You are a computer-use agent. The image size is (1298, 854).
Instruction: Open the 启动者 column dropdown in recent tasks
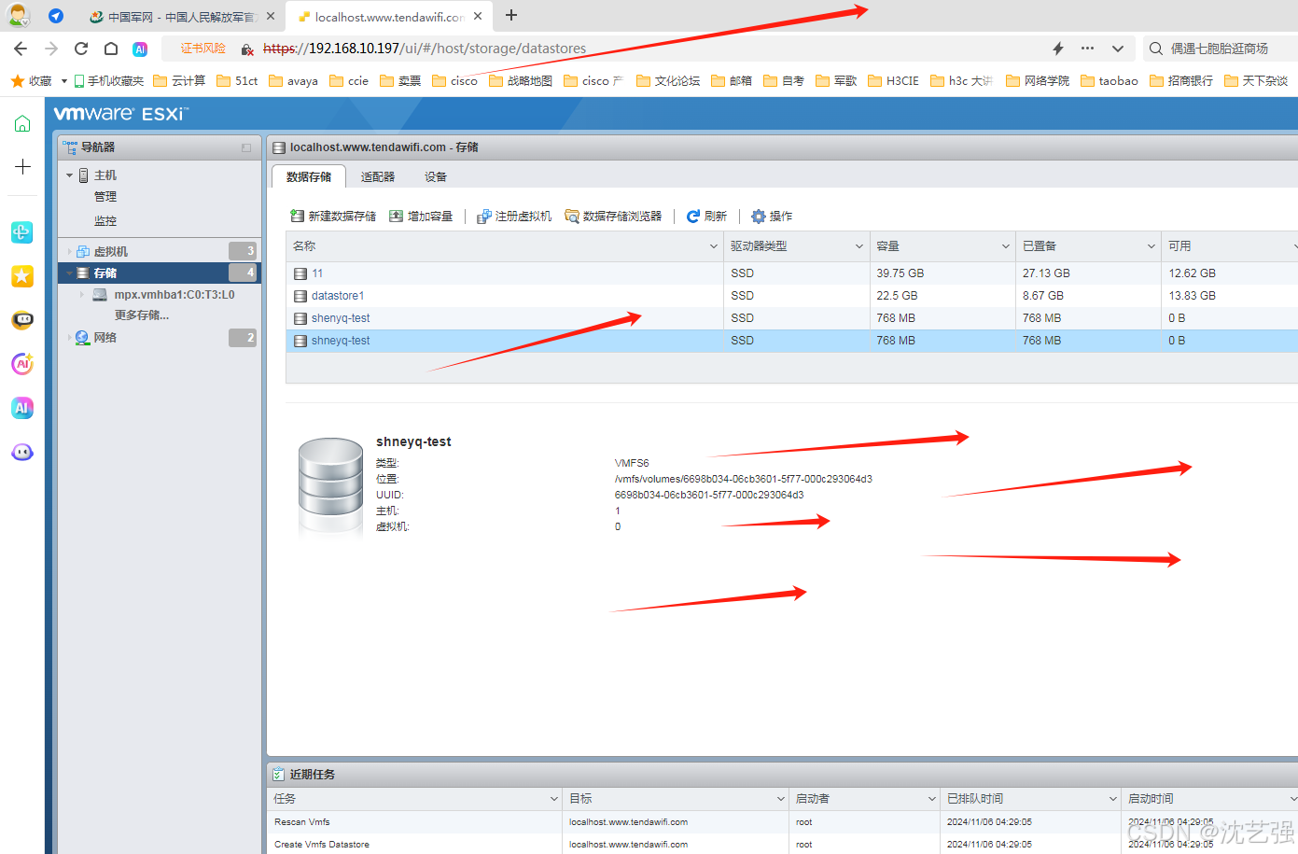[931, 799]
